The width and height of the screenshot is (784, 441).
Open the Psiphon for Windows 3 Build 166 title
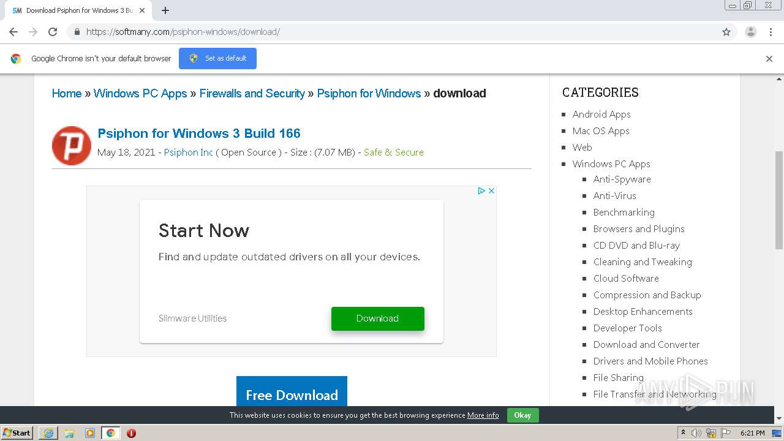(199, 134)
